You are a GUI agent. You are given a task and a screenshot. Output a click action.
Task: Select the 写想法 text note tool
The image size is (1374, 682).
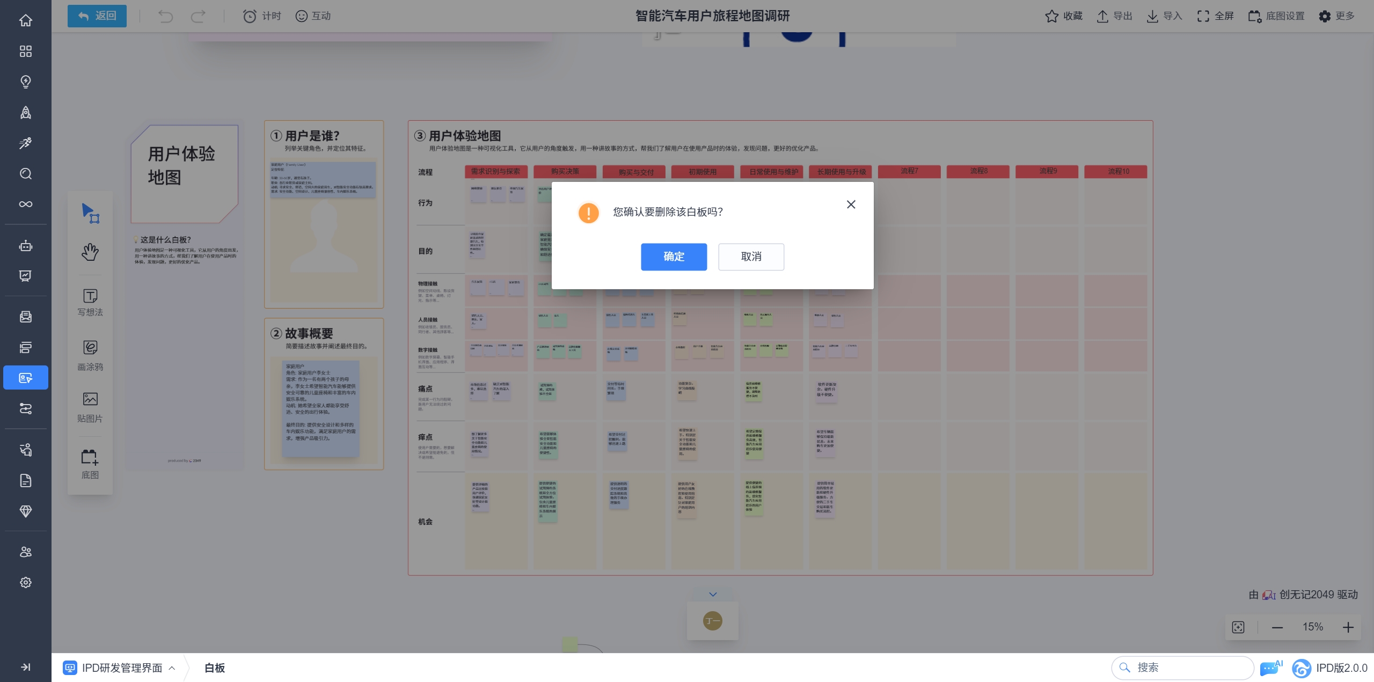[x=90, y=302]
